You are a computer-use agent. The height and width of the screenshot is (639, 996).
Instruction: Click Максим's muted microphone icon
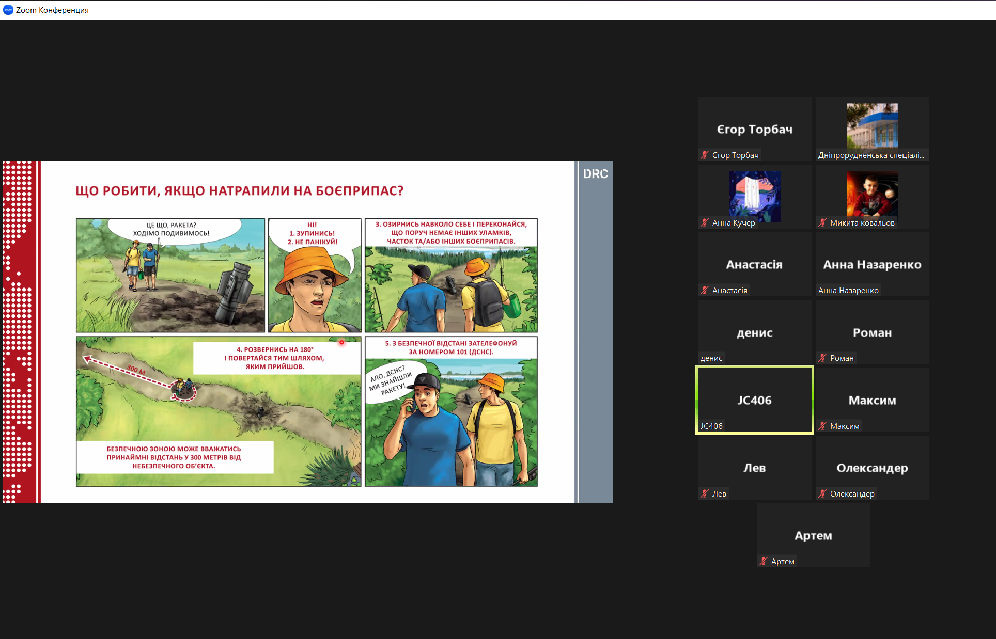pyautogui.click(x=822, y=426)
